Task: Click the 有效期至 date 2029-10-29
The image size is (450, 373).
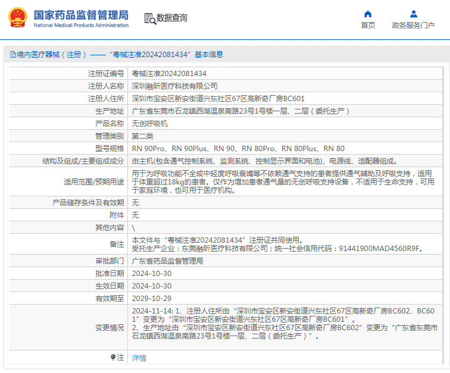Action: 151,298
